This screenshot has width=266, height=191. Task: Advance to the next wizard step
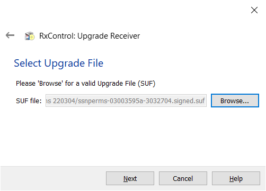(130, 178)
